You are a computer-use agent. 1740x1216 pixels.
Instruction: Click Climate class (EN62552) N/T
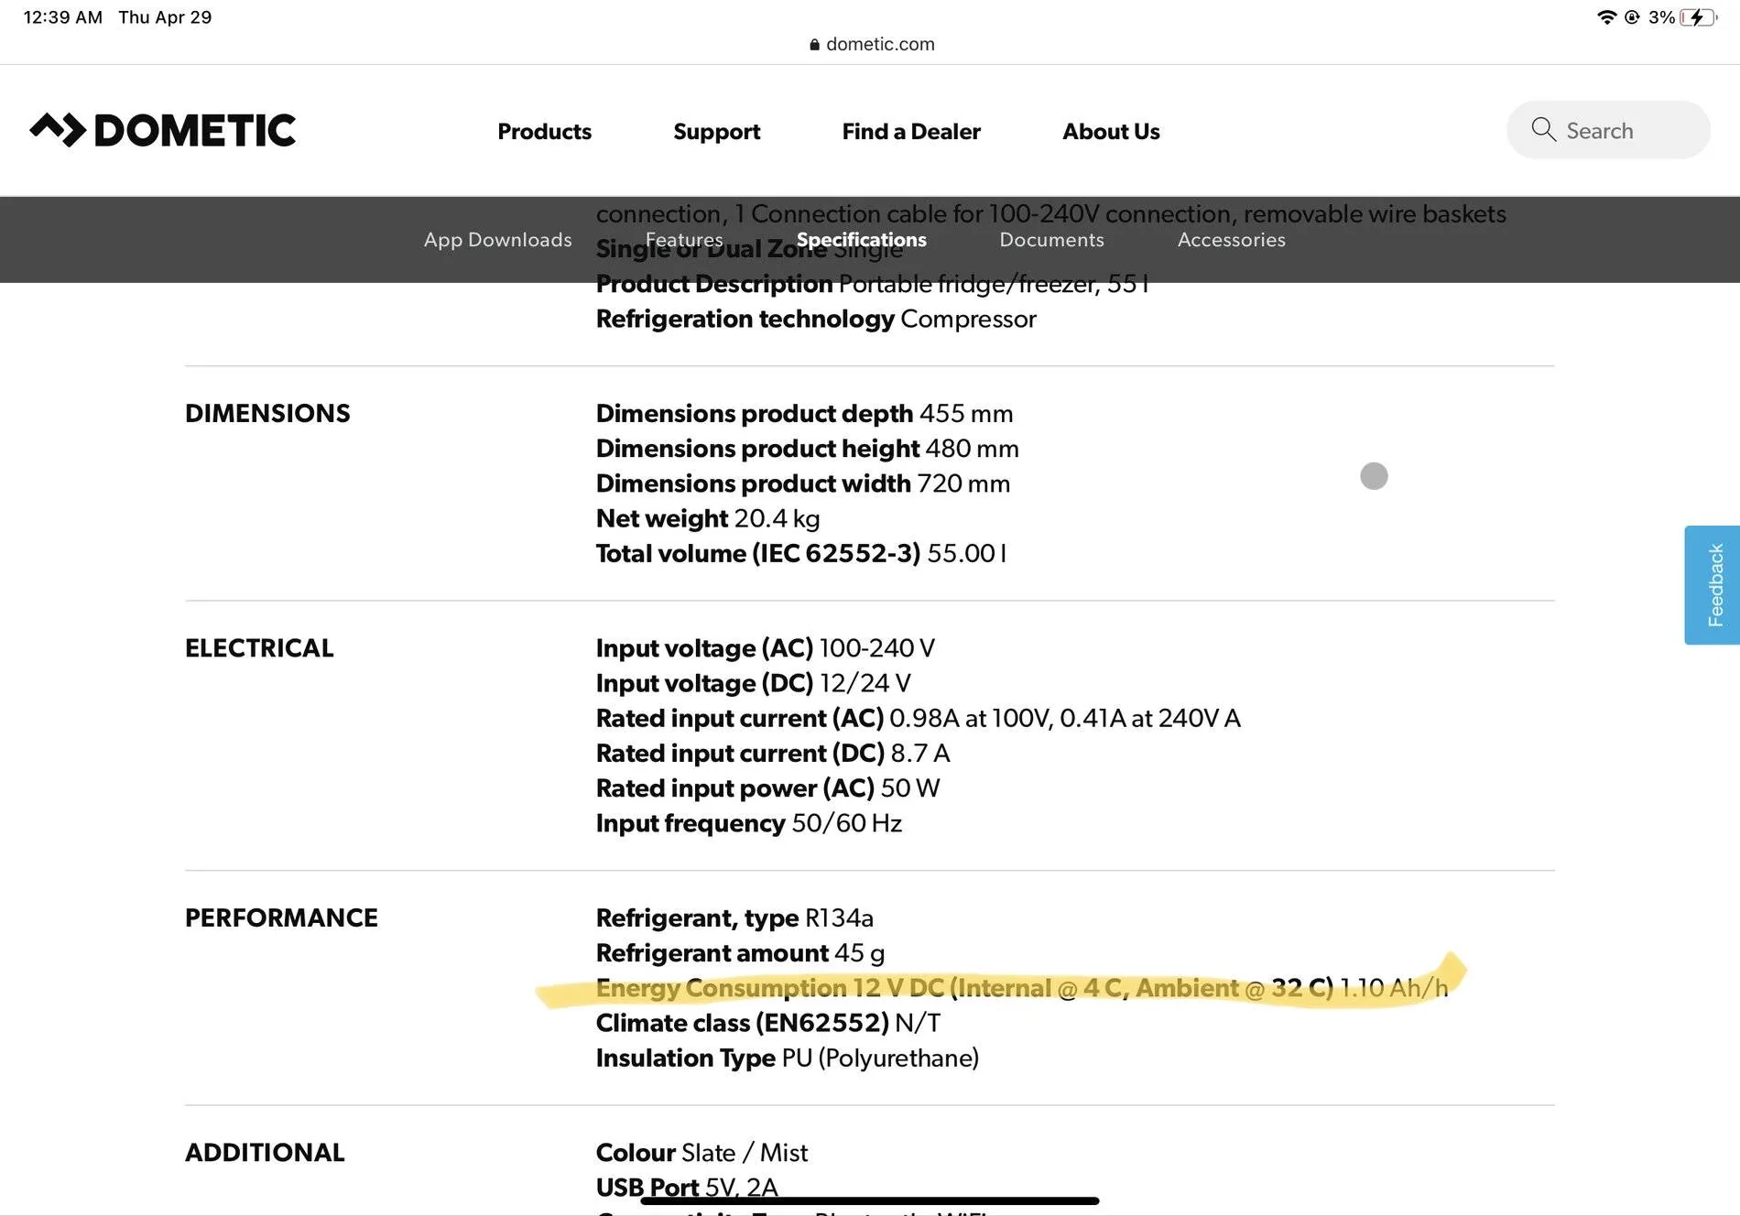768,1023
